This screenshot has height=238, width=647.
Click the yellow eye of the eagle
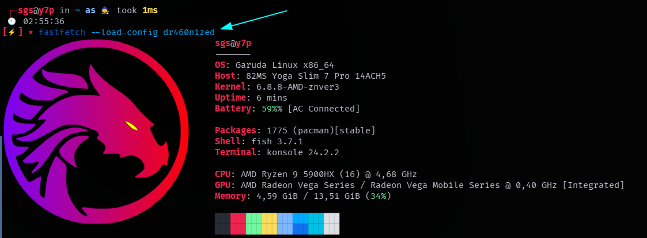(x=131, y=125)
